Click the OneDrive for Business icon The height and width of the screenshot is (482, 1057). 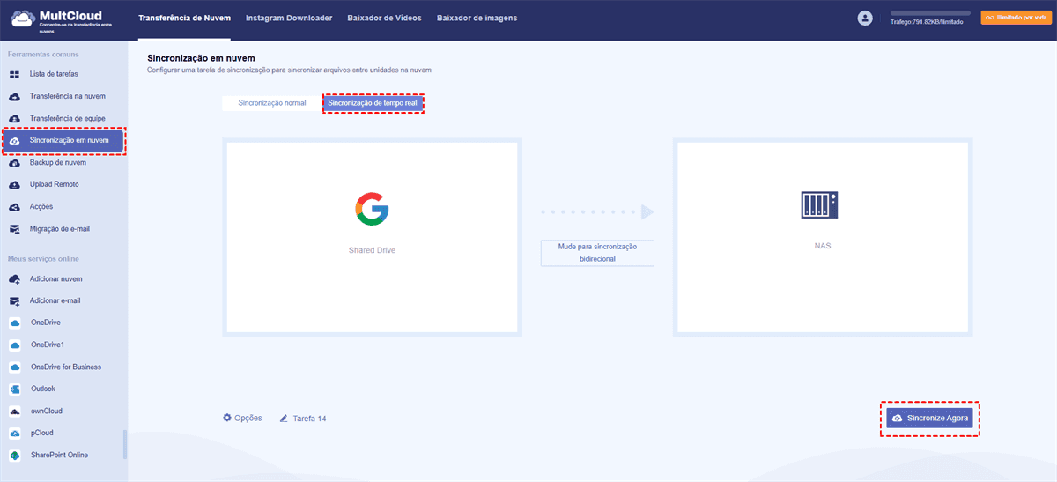click(14, 367)
